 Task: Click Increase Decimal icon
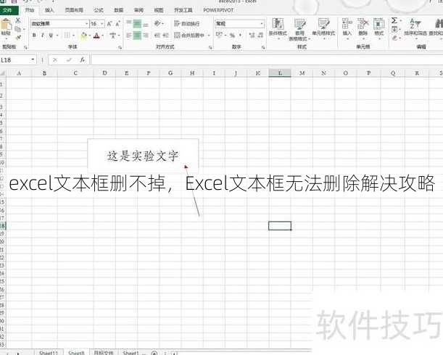click(x=252, y=35)
